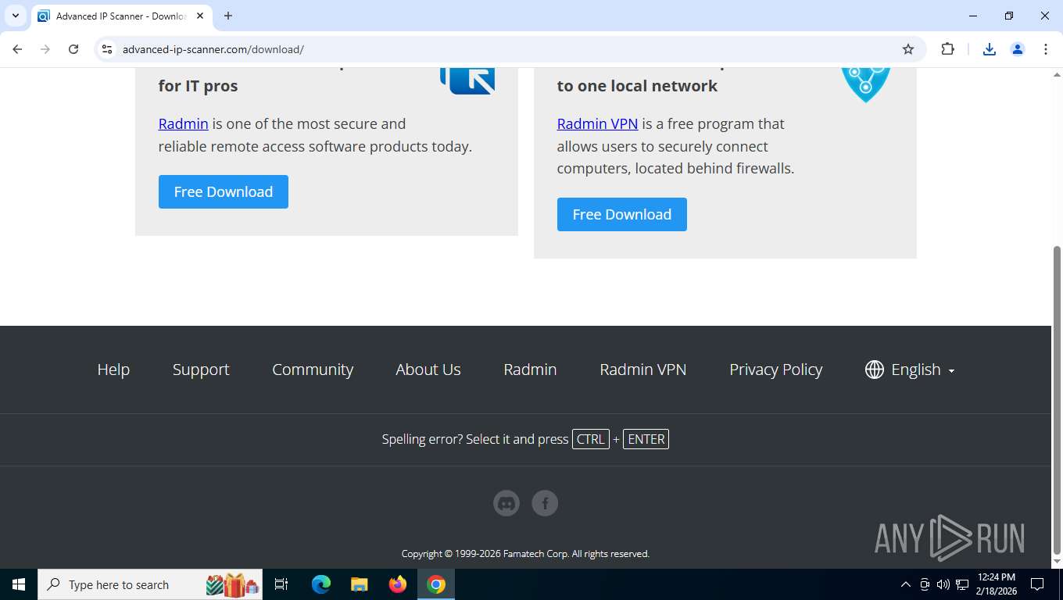Click the ENTER key label
Image resolution: width=1063 pixels, height=600 pixels.
646,439
